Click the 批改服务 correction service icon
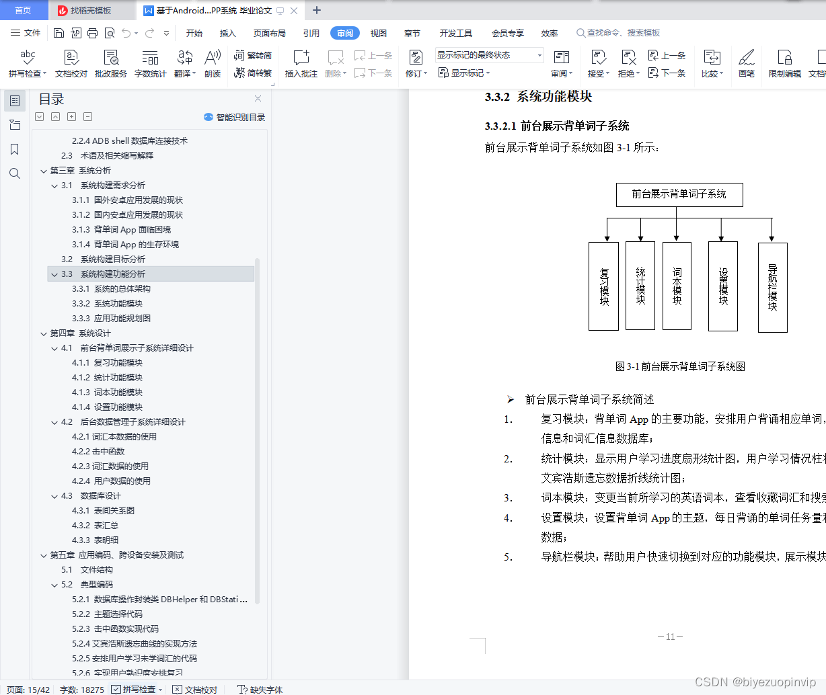The height and width of the screenshot is (695, 826). [x=110, y=63]
